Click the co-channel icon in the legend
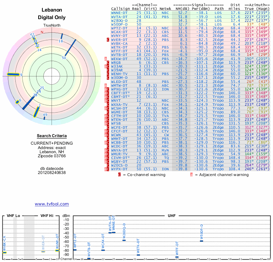The image size is (273, 262). pos(119,175)
